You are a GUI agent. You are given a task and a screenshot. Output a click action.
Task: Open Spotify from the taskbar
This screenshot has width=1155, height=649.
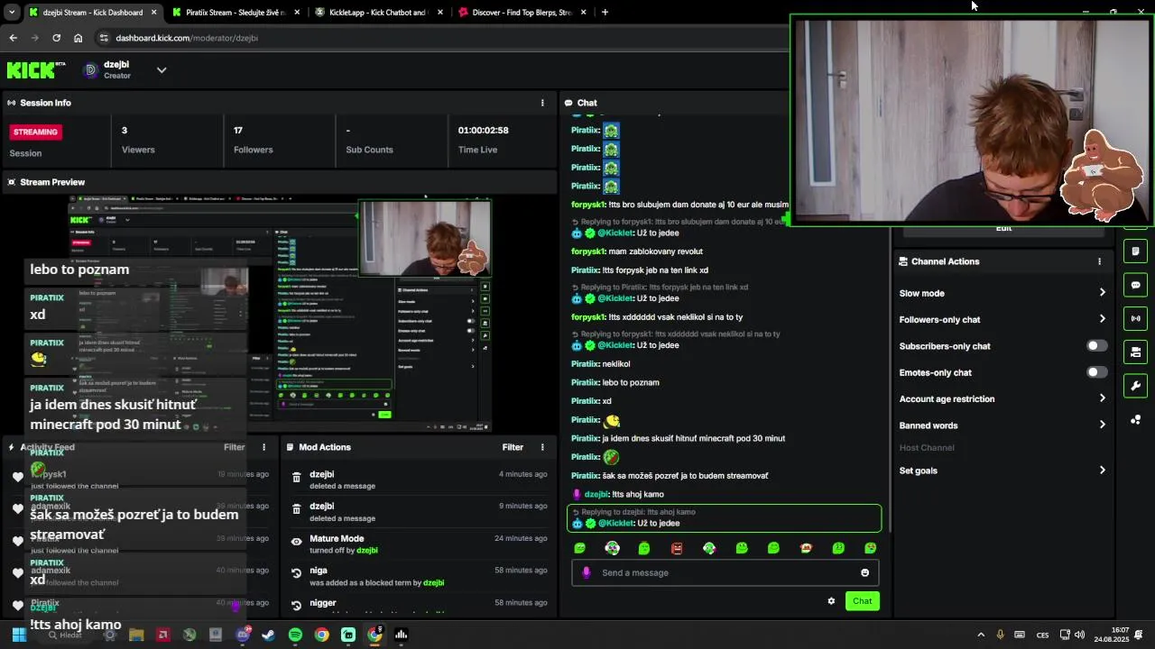295,635
